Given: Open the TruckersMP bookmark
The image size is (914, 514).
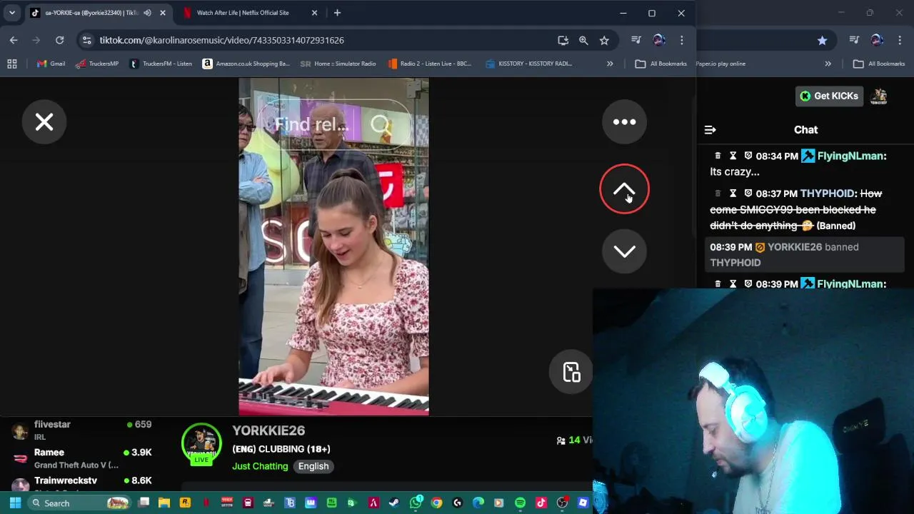Looking at the screenshot, I should [x=97, y=64].
